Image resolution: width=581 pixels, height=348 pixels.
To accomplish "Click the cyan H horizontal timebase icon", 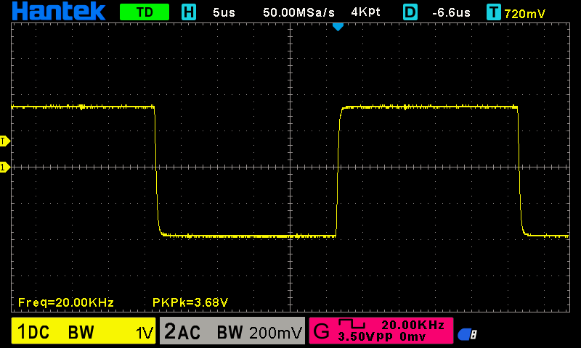I will click(189, 12).
